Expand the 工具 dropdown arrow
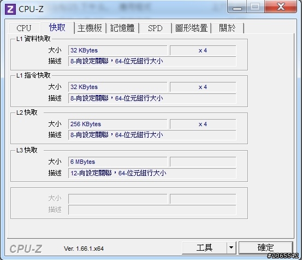Viewport: 302px width, 260px height. point(232,247)
